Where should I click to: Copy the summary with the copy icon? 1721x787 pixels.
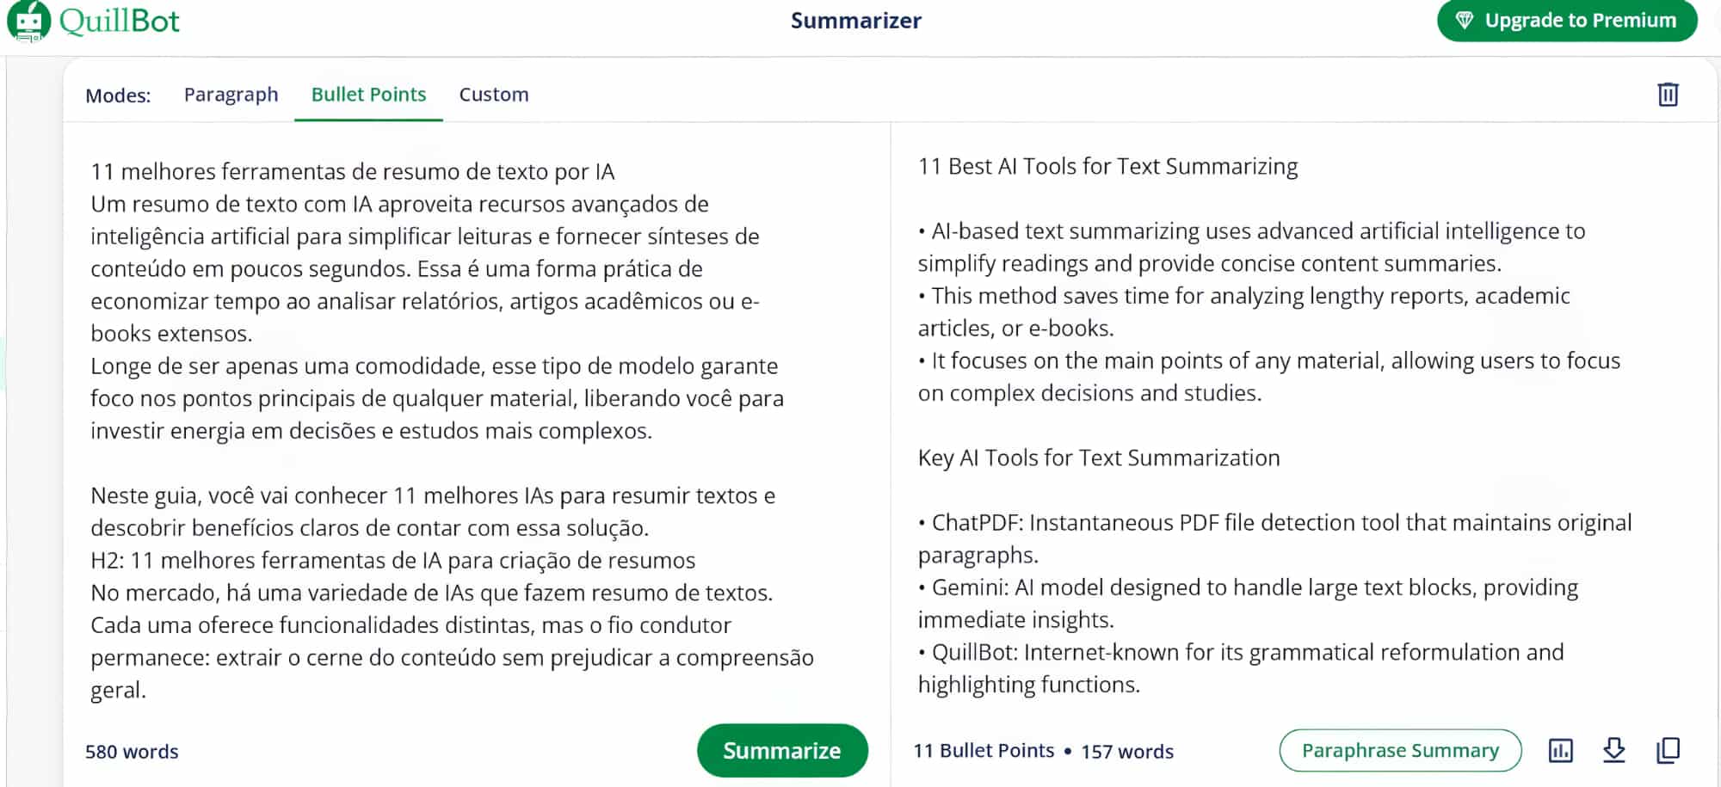(1668, 750)
